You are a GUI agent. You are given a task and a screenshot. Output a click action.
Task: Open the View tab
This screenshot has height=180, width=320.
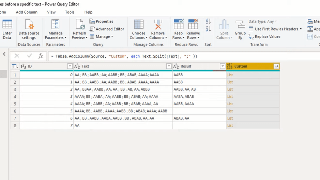(51, 12)
